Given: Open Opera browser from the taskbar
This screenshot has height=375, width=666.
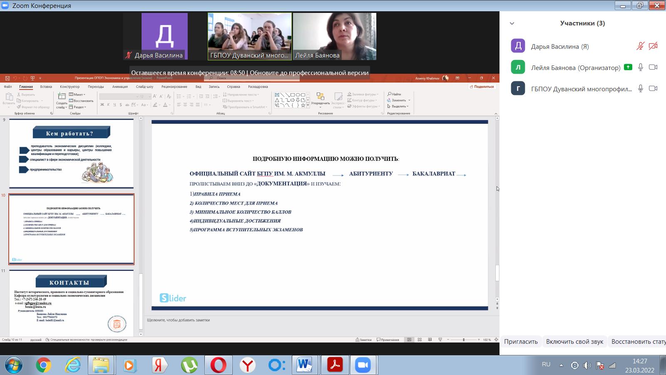Looking at the screenshot, I should (218, 365).
